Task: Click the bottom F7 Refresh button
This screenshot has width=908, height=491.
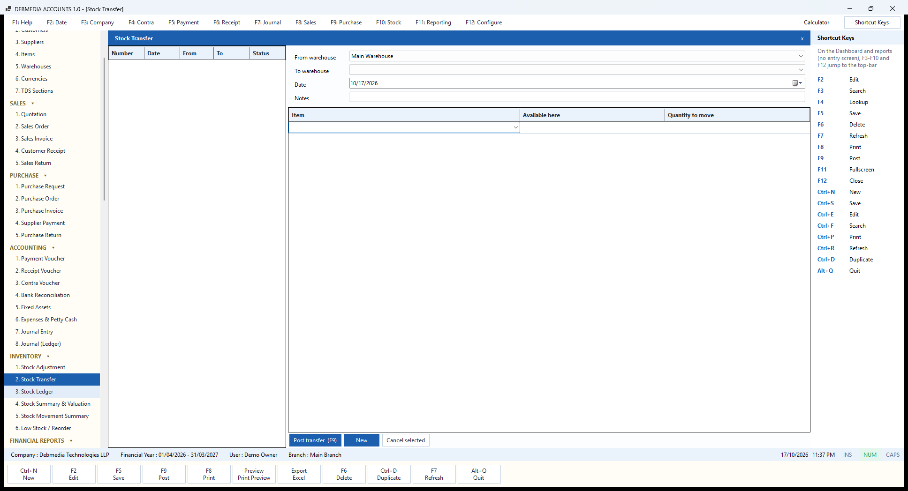Action: [434, 474]
